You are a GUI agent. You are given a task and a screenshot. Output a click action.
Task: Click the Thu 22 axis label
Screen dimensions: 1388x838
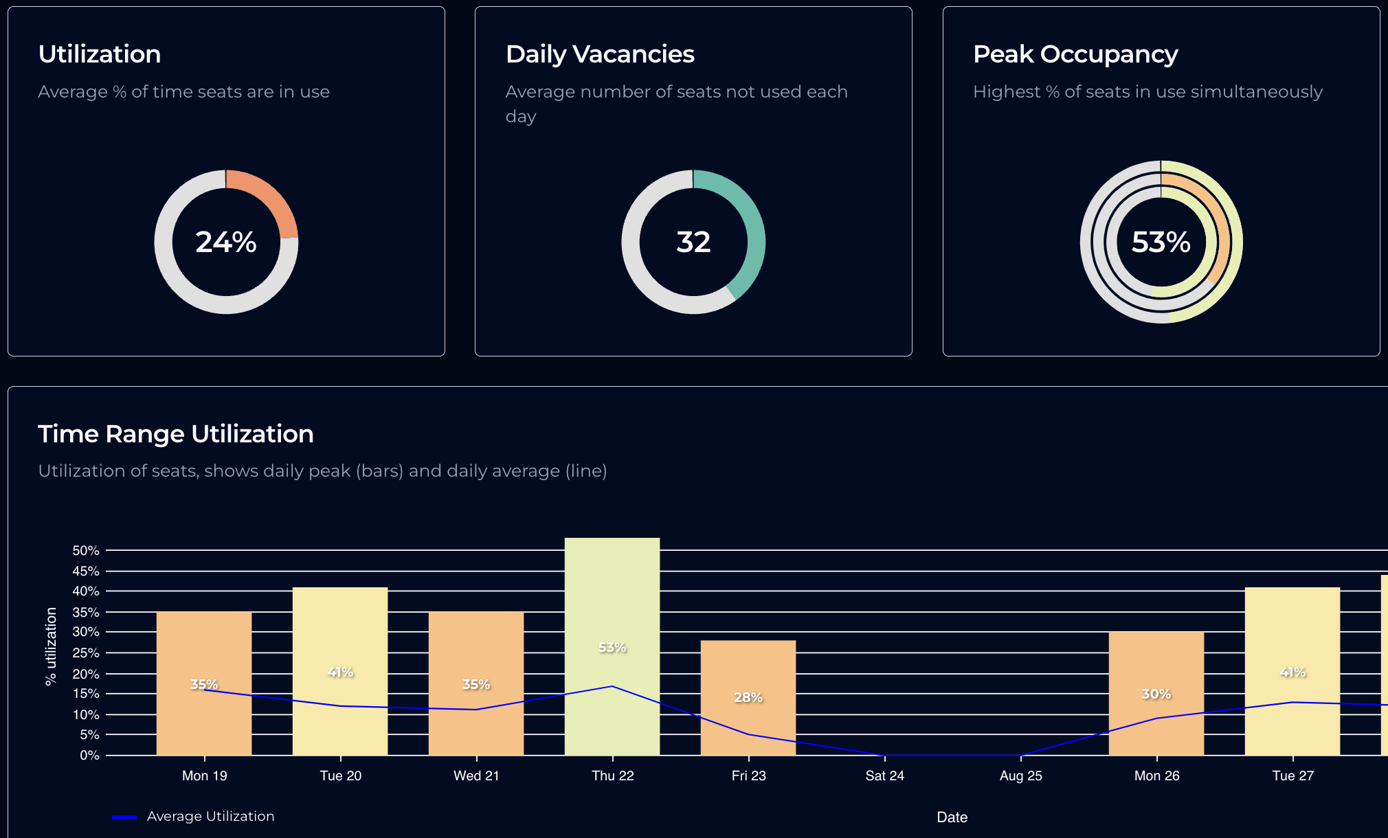coord(612,775)
